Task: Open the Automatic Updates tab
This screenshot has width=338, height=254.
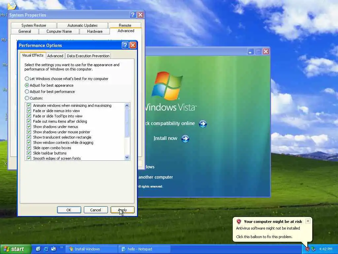Action: [82, 25]
